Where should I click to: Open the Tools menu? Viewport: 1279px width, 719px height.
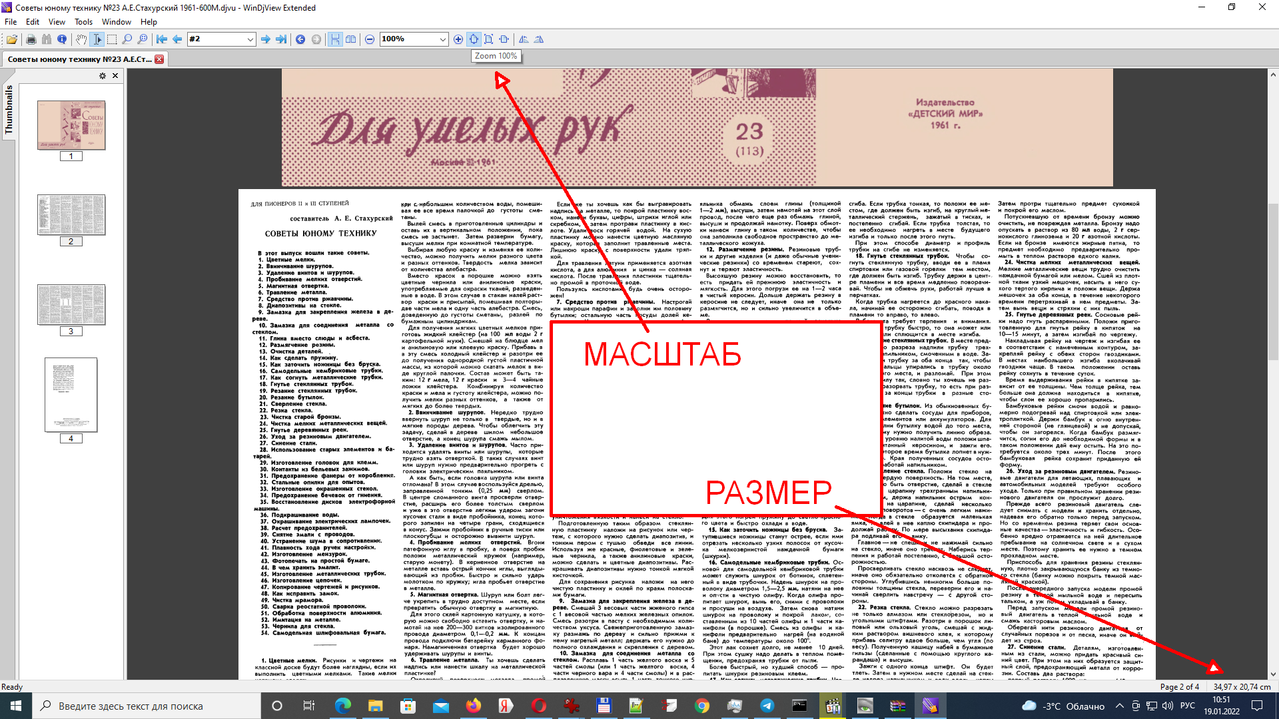[83, 22]
